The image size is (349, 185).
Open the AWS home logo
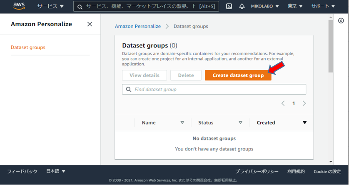click(x=19, y=6)
